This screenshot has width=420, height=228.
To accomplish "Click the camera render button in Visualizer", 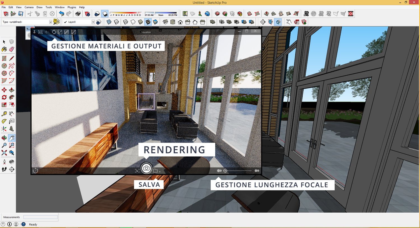I will click(146, 168).
